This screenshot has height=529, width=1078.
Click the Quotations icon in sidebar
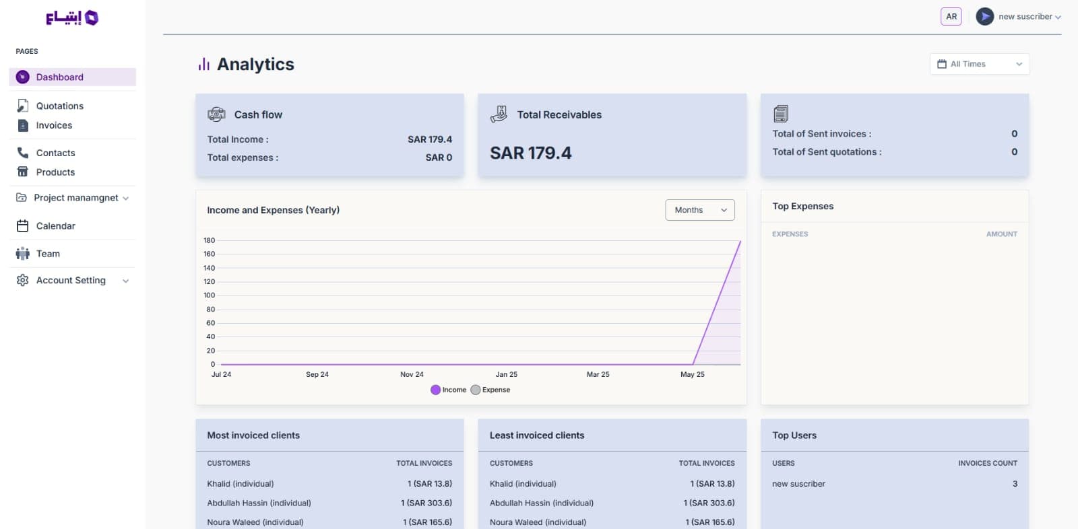22,106
